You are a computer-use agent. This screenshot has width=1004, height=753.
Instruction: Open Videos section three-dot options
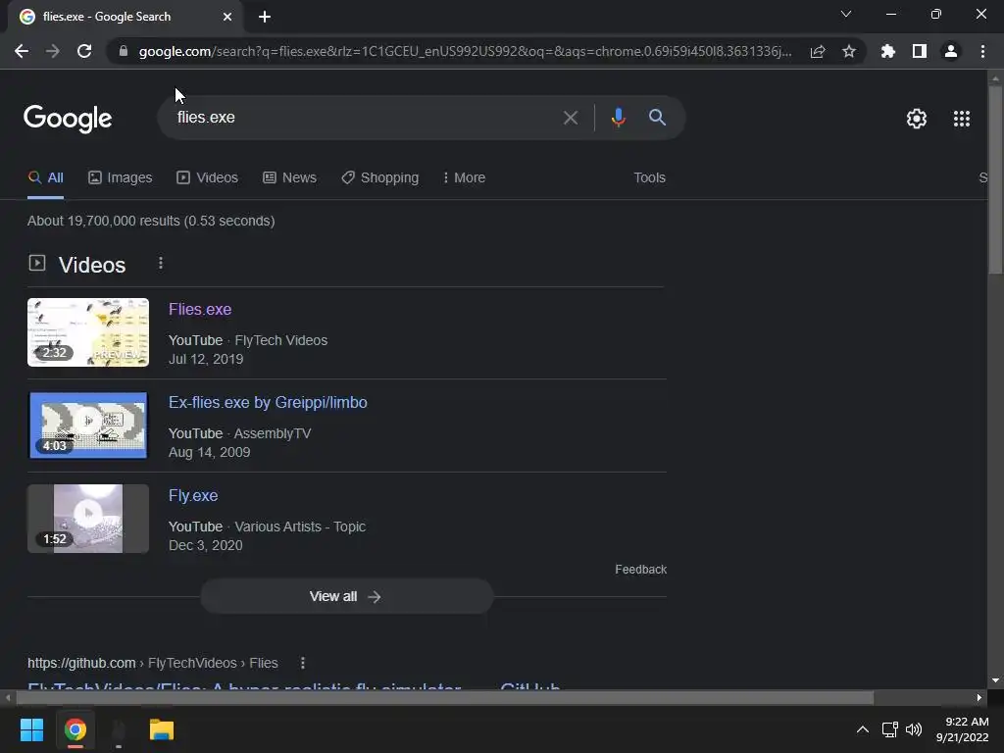tap(161, 263)
